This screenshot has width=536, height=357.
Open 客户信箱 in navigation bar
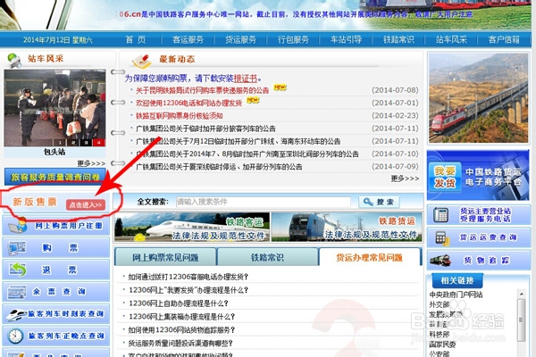coord(504,39)
